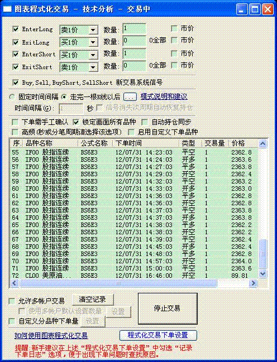The height and width of the screenshot is (362, 277).
Task: Click the 交易量 column header
Action: pos(215,143)
